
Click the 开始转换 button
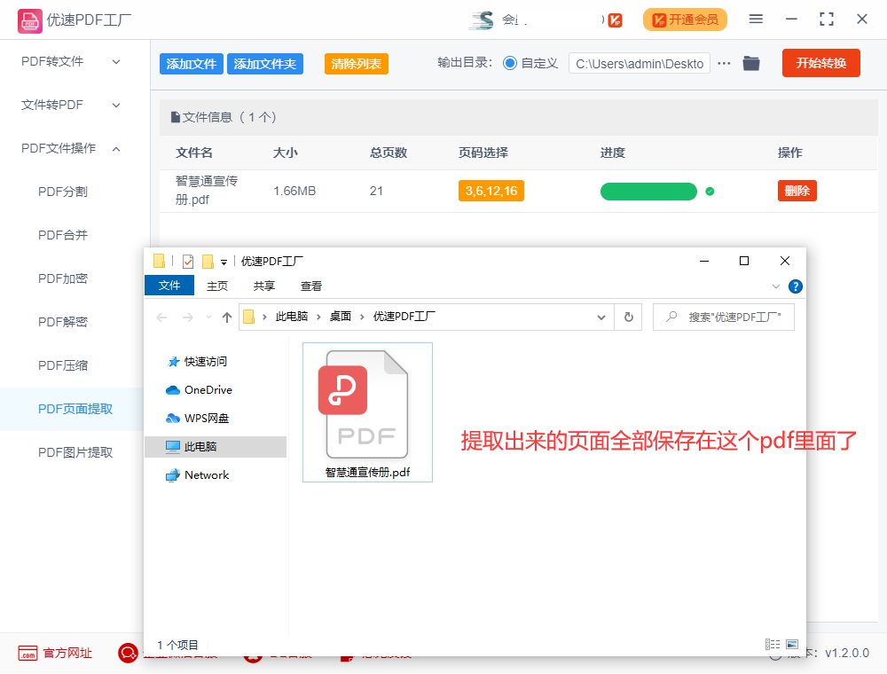820,63
